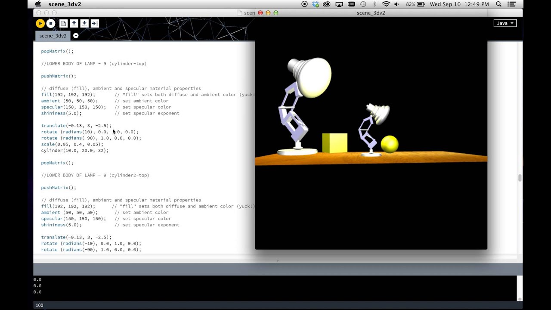Click the line number 100 in status bar
The image size is (551, 310).
click(x=39, y=305)
